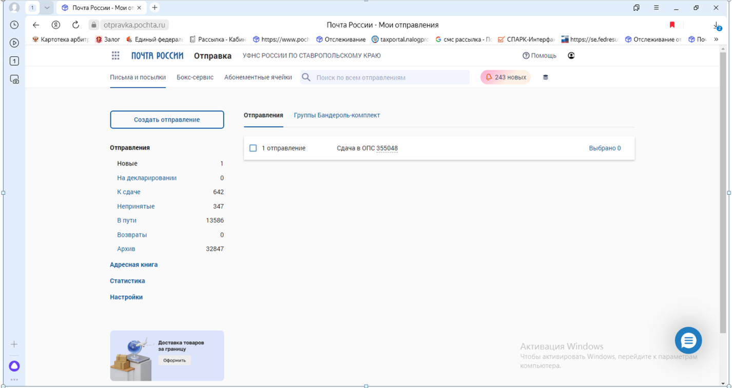Open the apps grid menu icon

(115, 55)
